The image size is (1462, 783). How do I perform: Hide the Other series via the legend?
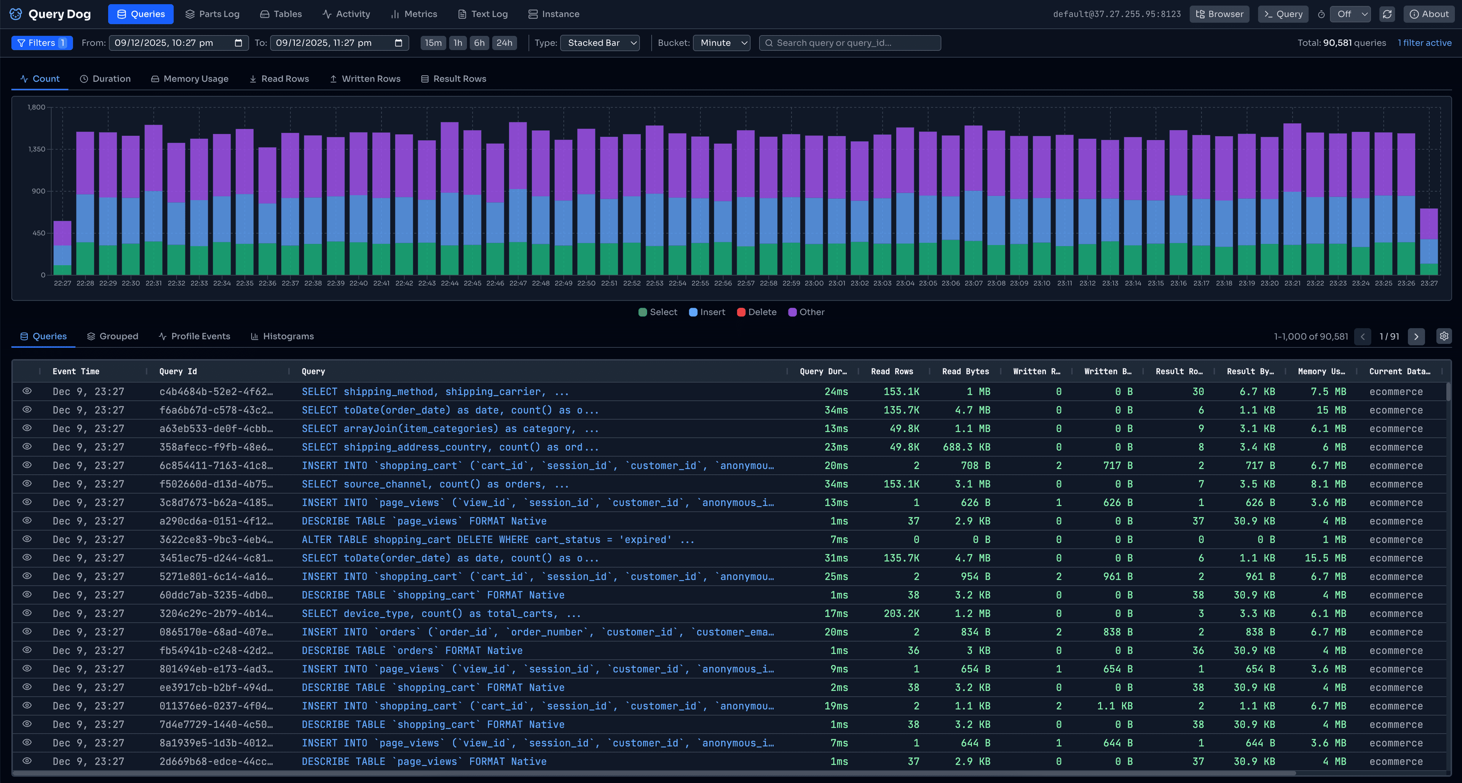tap(806, 312)
